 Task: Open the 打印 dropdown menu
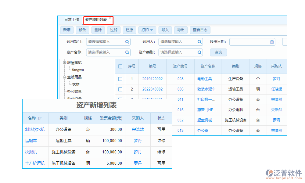pyautogui.click(x=147, y=30)
